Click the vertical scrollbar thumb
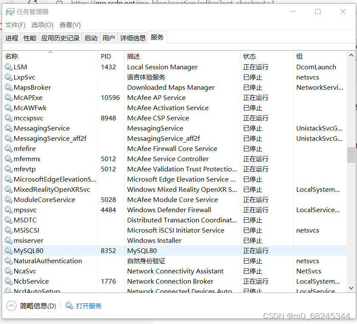Image resolution: width=357 pixels, height=324 pixels. pos(351,155)
